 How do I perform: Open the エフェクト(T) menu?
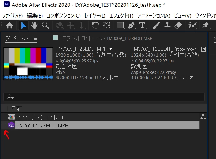[121, 15]
